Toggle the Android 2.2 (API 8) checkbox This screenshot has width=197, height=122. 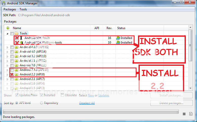click(x=12, y=74)
